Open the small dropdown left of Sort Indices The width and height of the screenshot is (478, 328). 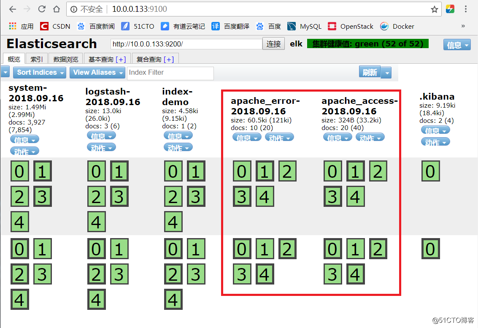coord(5,72)
